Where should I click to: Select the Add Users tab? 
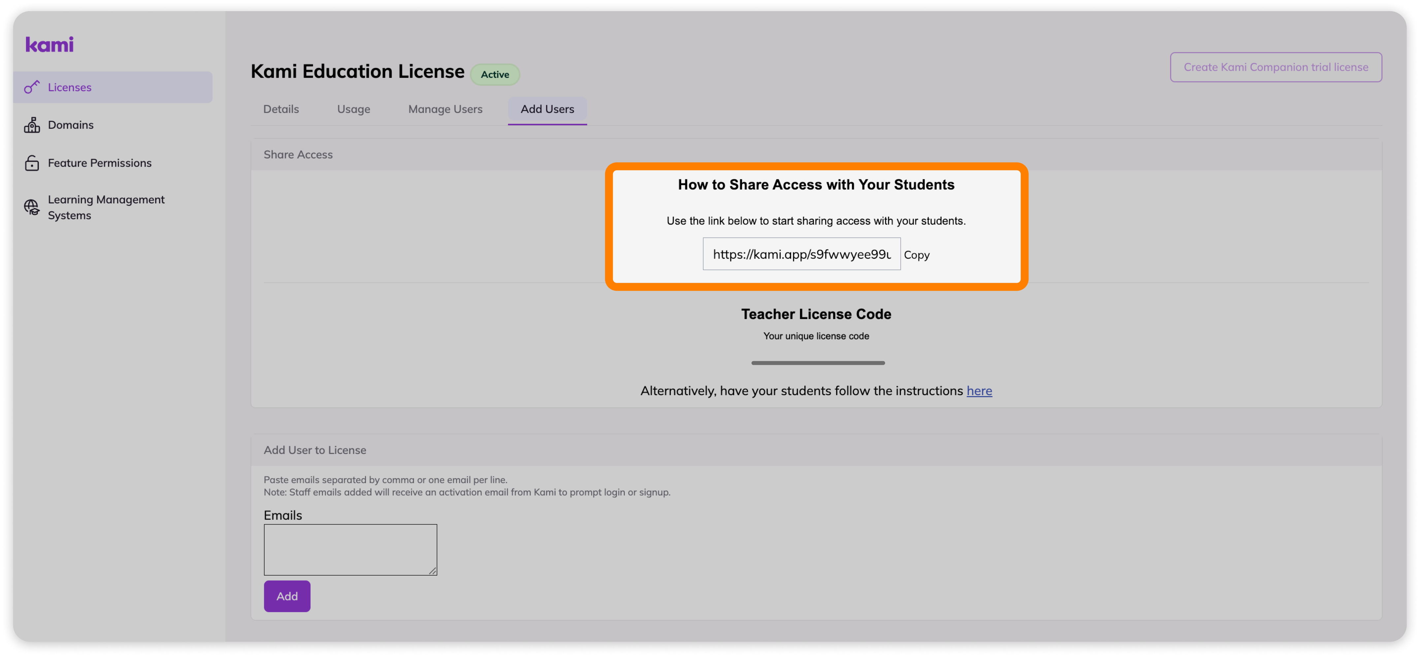(547, 109)
